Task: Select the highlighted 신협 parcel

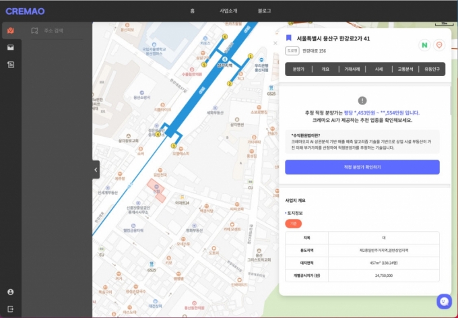Action: point(156,190)
